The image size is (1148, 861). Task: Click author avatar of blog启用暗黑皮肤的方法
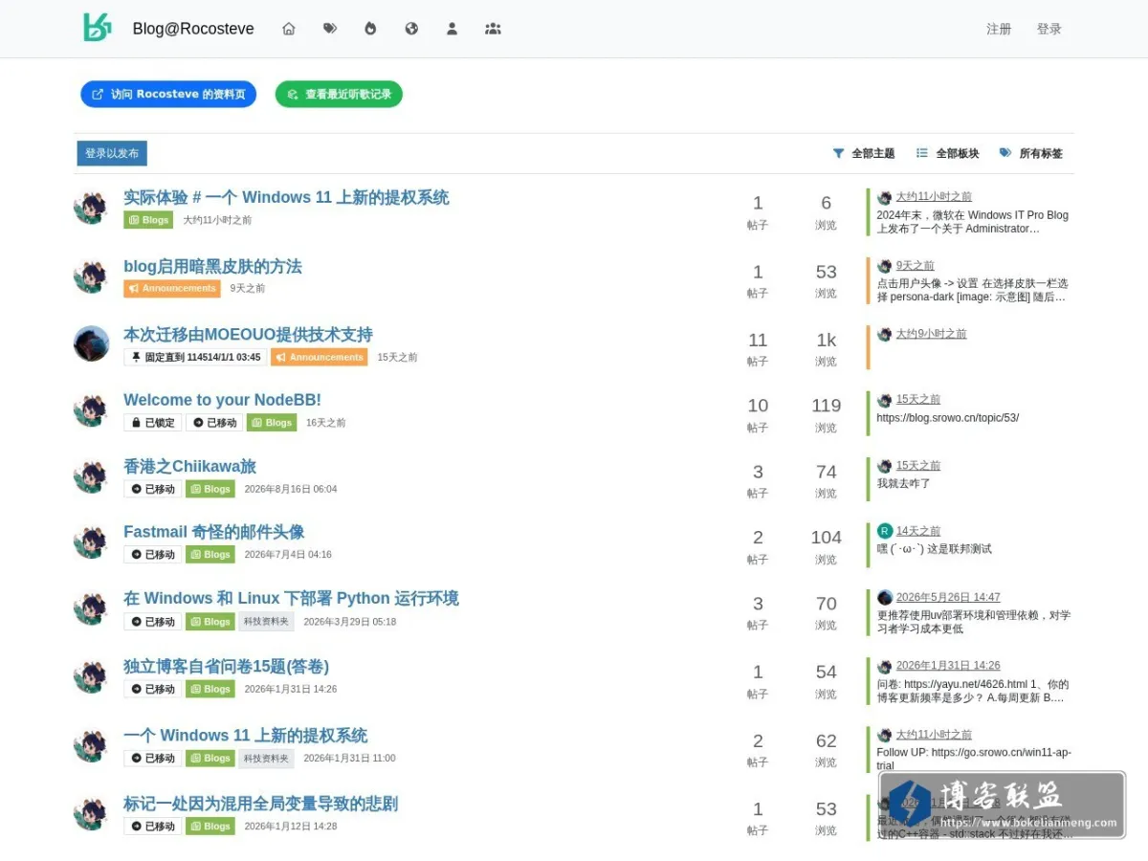(x=92, y=276)
